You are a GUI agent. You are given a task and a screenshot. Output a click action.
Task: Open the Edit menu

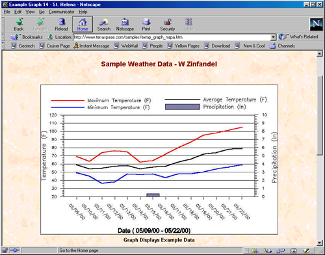(x=18, y=12)
